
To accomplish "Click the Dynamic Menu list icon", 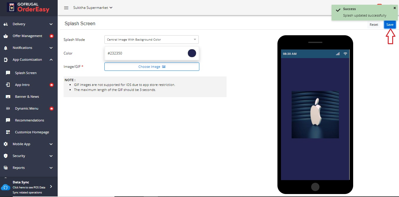I will pyautogui.click(x=8, y=108).
